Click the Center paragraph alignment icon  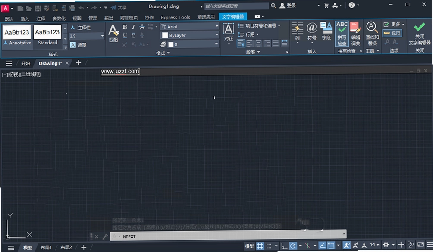coord(258,43)
